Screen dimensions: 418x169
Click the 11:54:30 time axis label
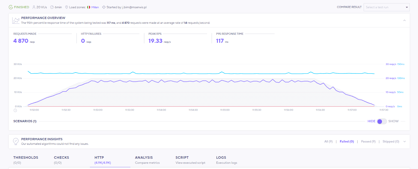[193, 110]
